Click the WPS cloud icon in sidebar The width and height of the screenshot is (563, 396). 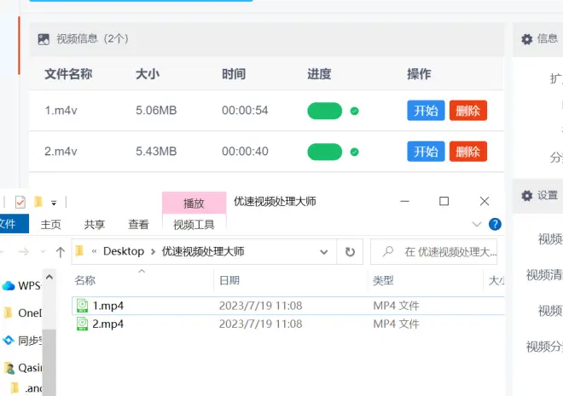(9, 286)
